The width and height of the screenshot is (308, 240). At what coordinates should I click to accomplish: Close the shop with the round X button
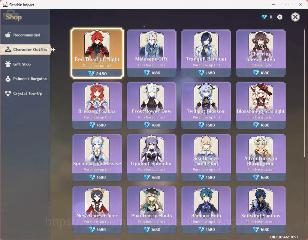(295, 17)
